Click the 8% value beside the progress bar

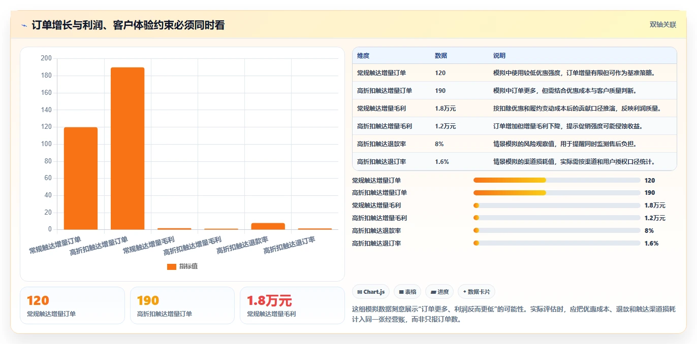649,230
